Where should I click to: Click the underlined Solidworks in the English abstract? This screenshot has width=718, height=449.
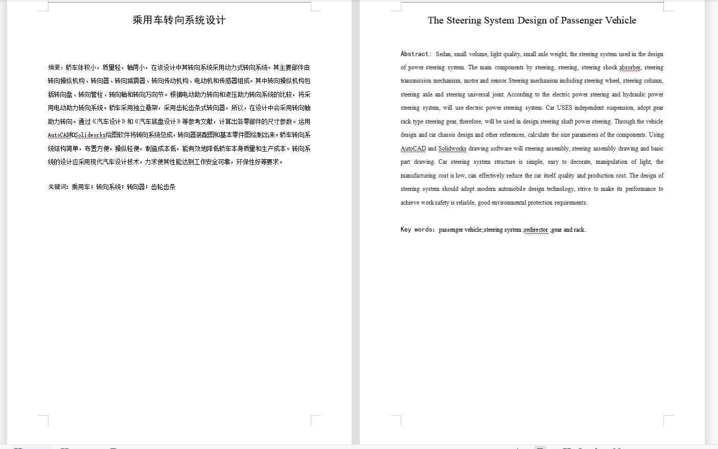click(452, 148)
